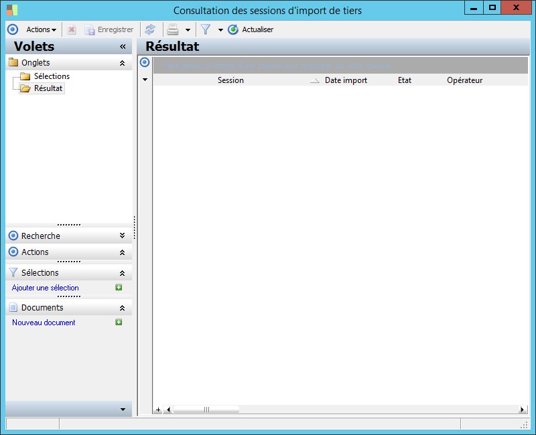Viewport: 536px width, 435px height.
Task: Expand the Recherche section
Action: [x=122, y=236]
